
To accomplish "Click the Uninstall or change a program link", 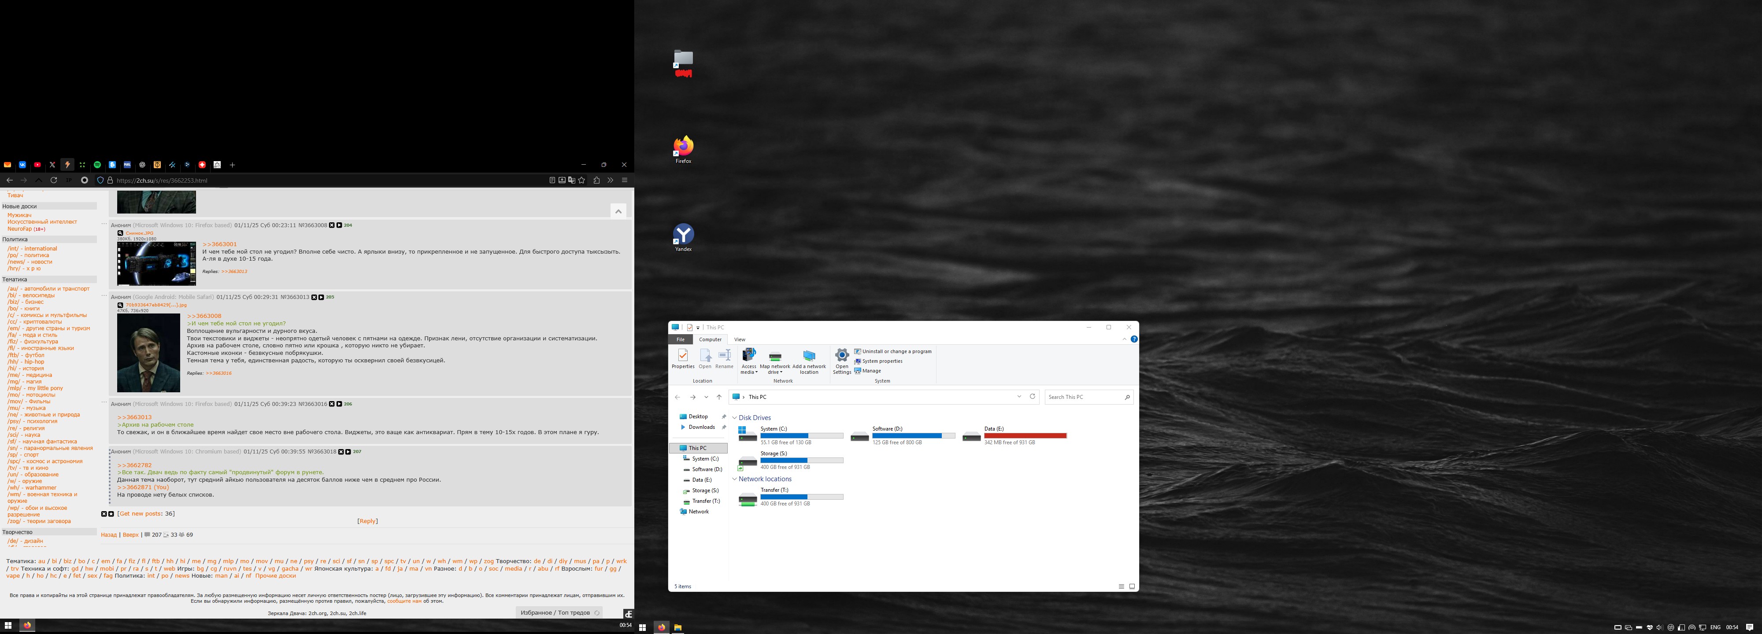I will tap(896, 351).
